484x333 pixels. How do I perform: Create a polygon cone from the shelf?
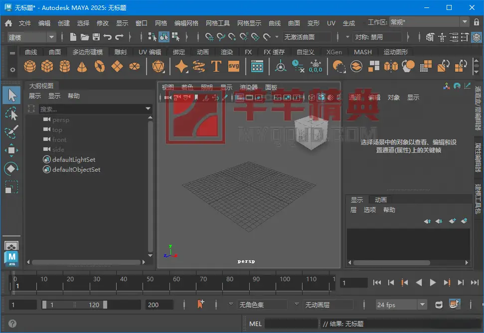tap(82, 66)
